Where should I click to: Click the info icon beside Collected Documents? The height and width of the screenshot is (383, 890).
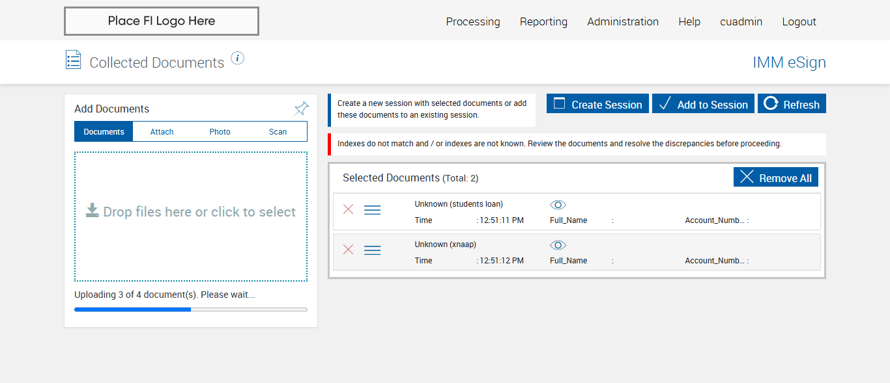coord(238,59)
